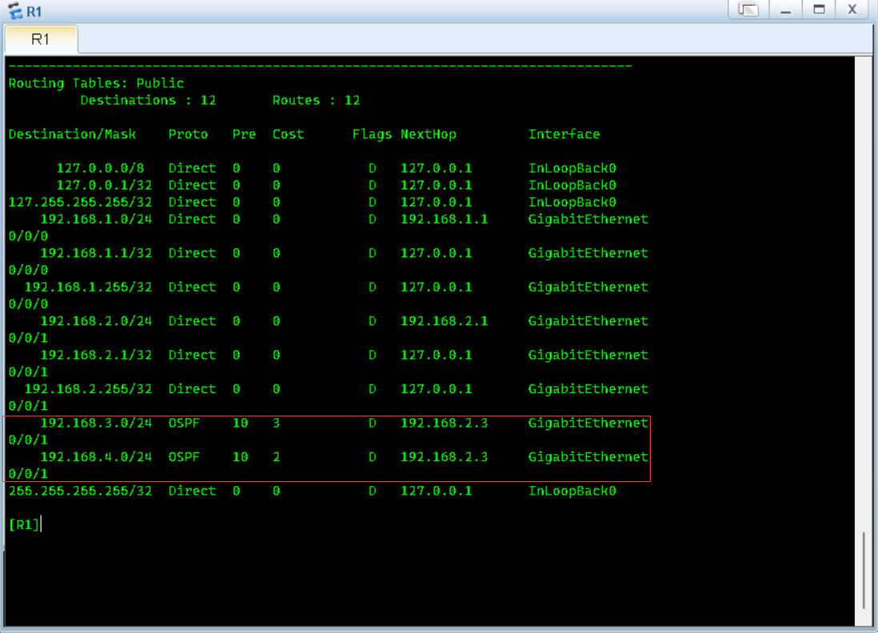Click the 255.255.255.255/32 destination entry
Viewport: 878px width, 633px height.
pos(80,491)
